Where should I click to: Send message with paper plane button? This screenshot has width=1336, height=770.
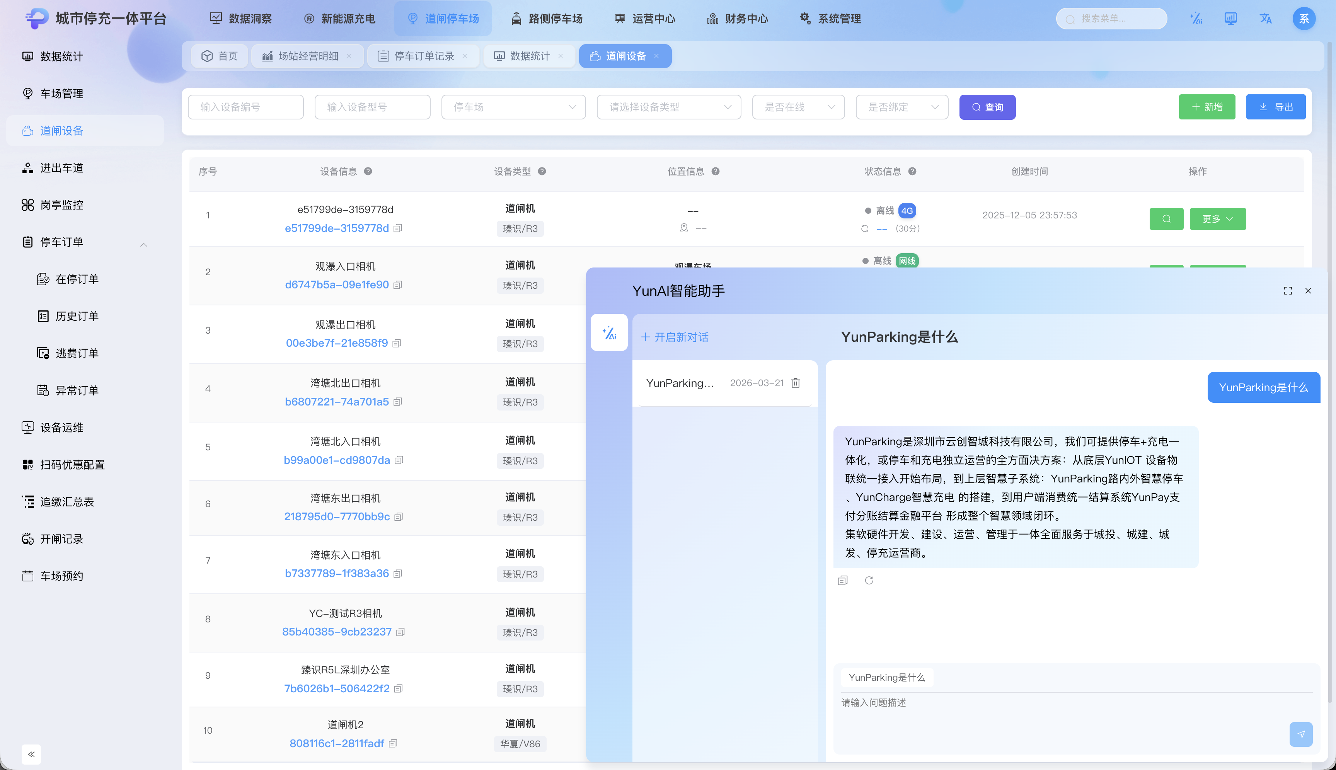coord(1300,734)
